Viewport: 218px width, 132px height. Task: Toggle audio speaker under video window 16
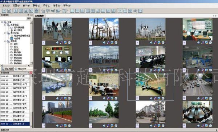pos(198,126)
